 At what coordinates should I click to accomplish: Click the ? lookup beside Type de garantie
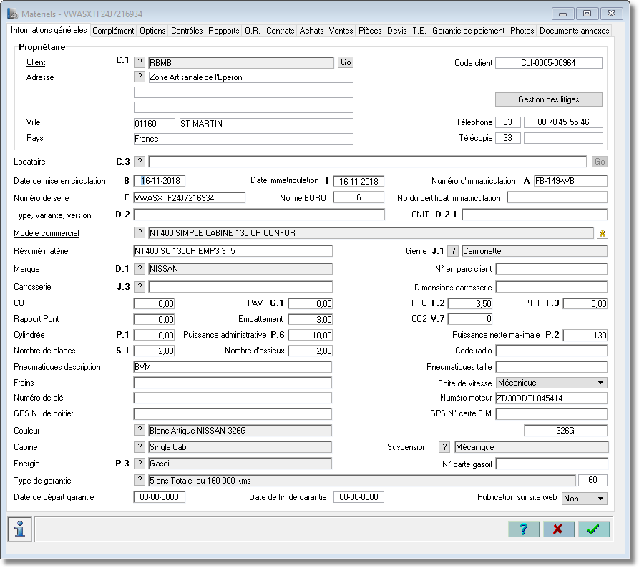[x=140, y=480]
